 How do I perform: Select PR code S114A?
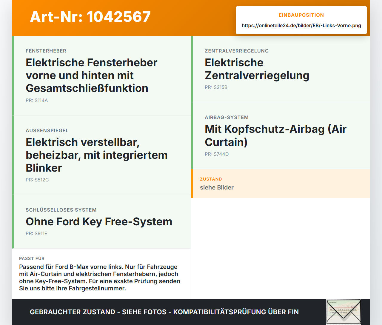(37, 100)
